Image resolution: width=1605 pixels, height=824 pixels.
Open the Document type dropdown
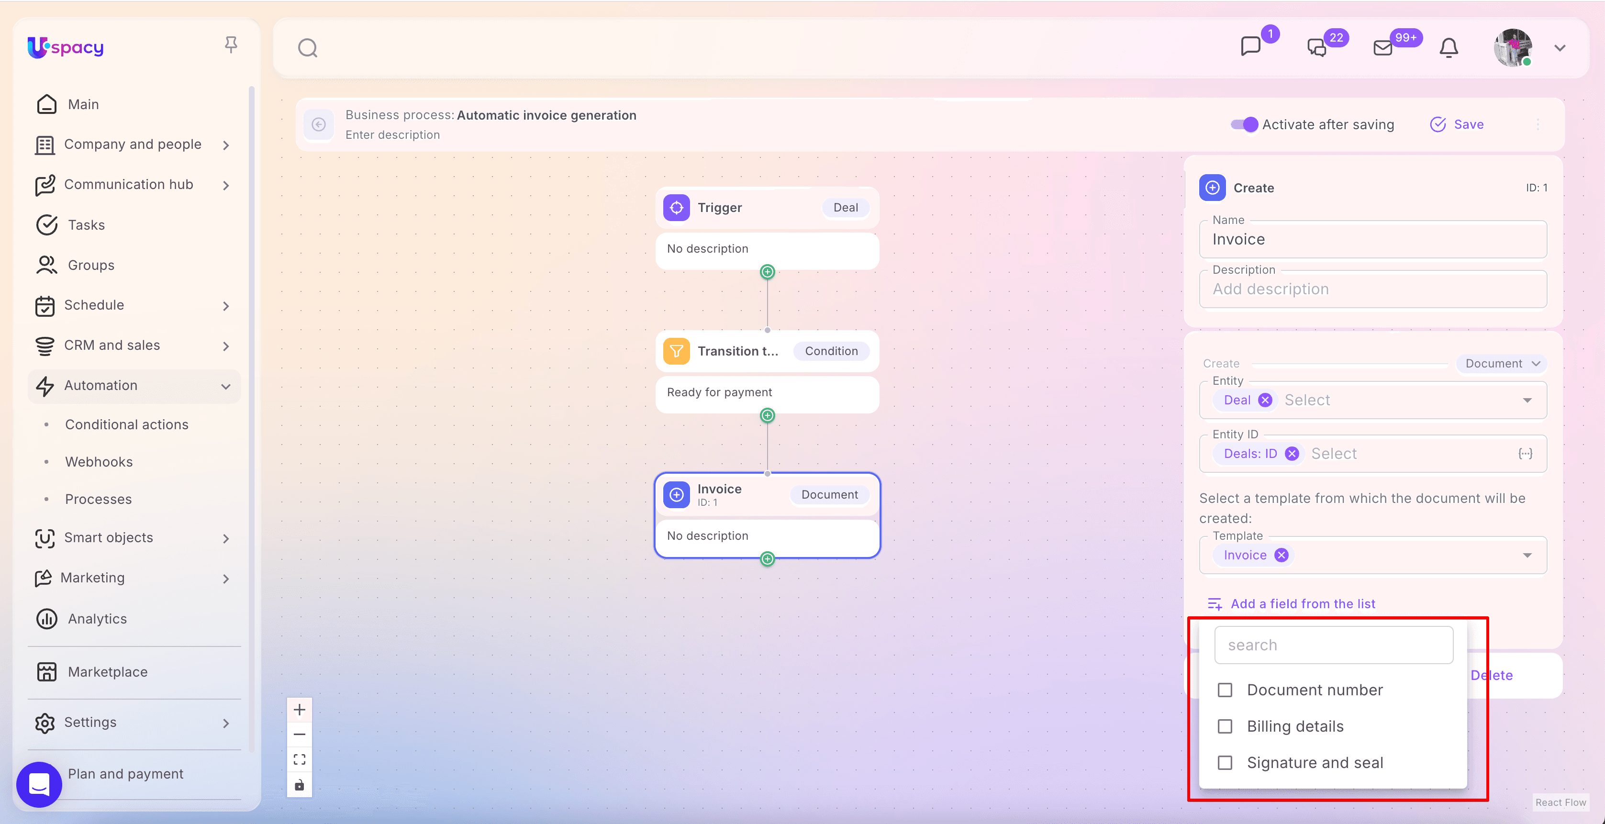[x=1502, y=364]
